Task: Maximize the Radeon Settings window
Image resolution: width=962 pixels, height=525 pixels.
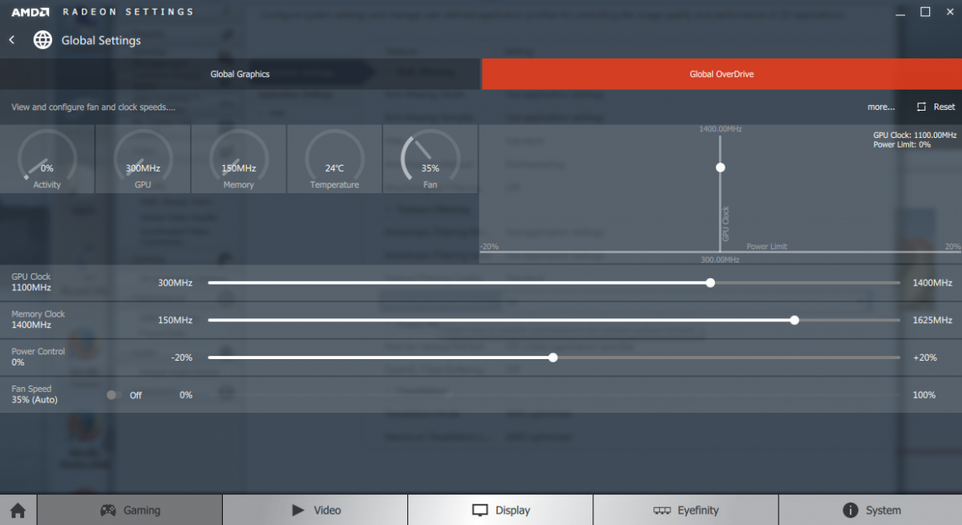Action: (x=925, y=12)
